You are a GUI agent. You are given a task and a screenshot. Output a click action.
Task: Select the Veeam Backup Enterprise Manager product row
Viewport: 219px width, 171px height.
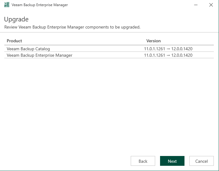coord(109,55)
